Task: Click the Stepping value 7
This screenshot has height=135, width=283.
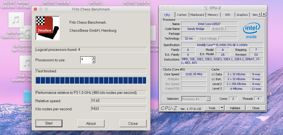Action: 256,49
